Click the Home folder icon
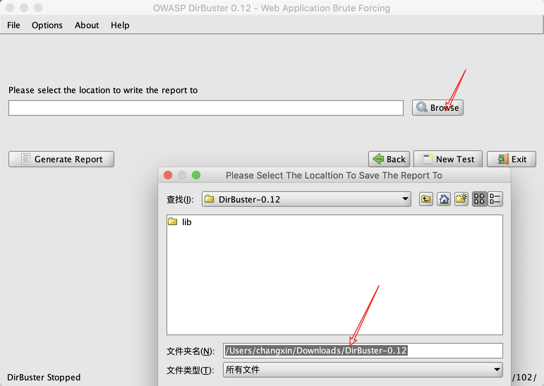The image size is (544, 386). pyautogui.click(x=443, y=199)
